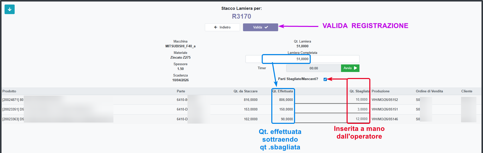This screenshot has width=483, height=153.
Task: Go back with the Indietro button
Action: (222, 27)
